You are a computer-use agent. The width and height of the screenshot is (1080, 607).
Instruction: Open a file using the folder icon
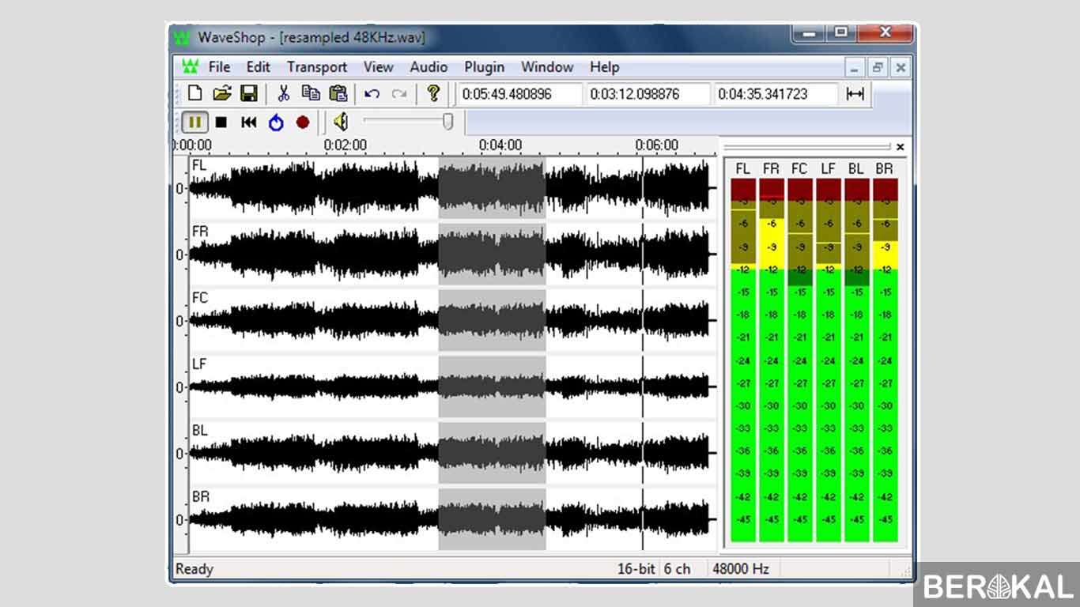click(x=221, y=93)
